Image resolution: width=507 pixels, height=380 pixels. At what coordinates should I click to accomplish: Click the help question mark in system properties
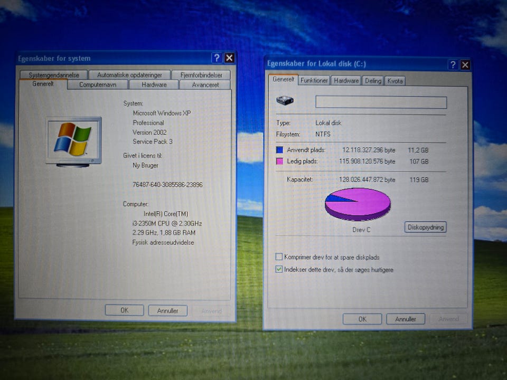[217, 58]
